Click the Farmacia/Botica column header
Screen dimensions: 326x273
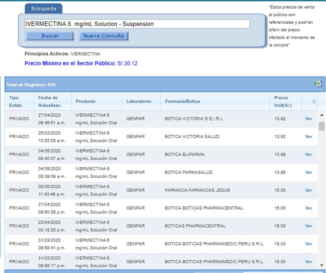click(x=182, y=101)
